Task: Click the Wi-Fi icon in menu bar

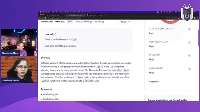Action: [x=179, y=12]
